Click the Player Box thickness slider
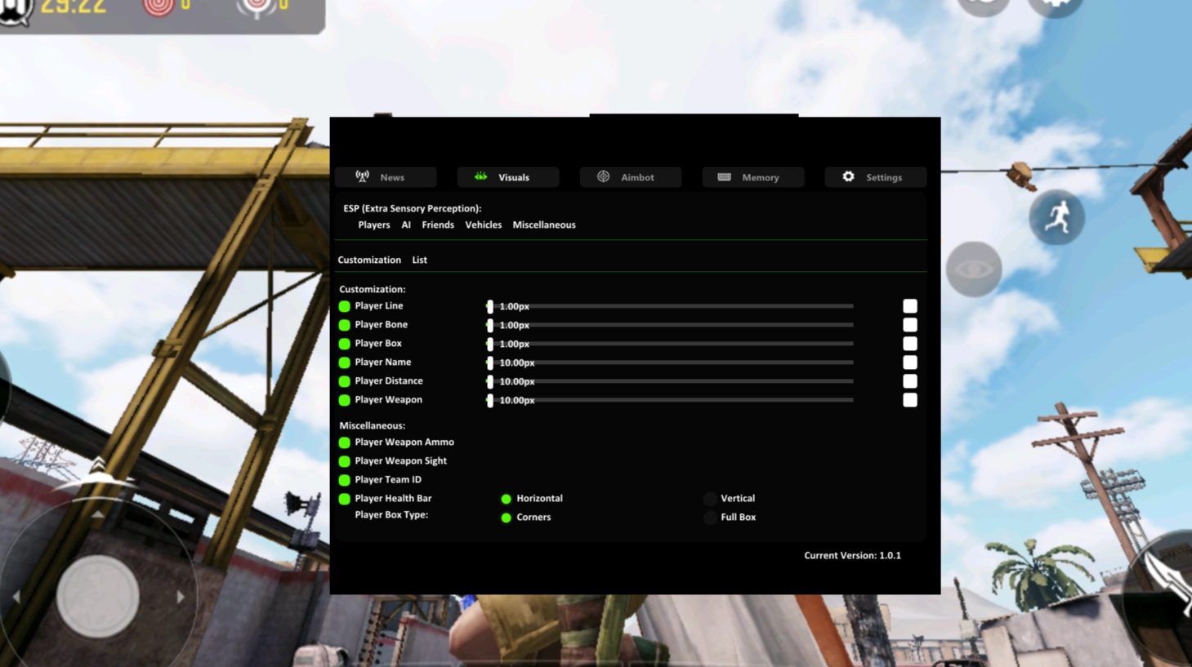The height and width of the screenshot is (667, 1192). pyautogui.click(x=670, y=344)
